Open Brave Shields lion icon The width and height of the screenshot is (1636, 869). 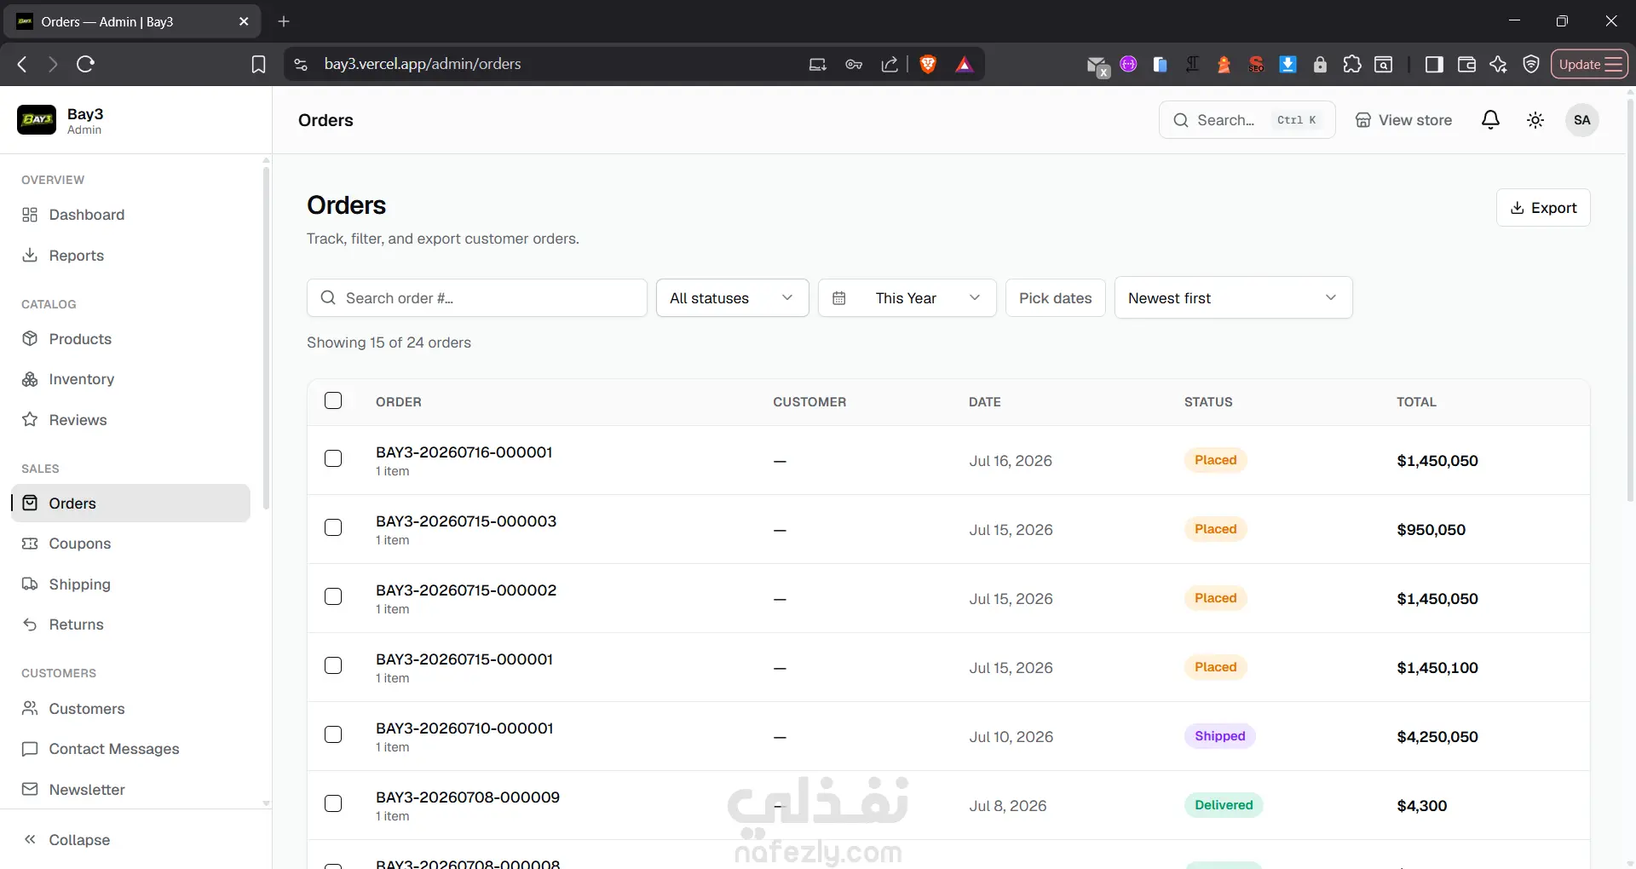(x=928, y=64)
